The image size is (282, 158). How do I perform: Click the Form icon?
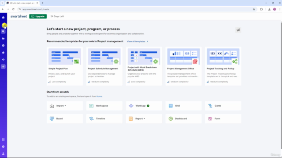(x=210, y=118)
